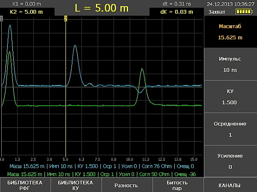Click the date and time display

click(230, 4)
